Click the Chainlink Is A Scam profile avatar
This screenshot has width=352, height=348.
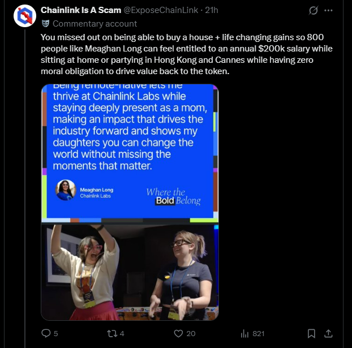click(x=25, y=16)
